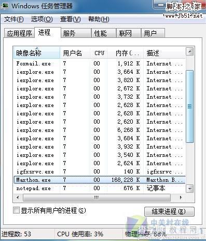
Task: Switch to the 服务 tab
Action: click(x=76, y=33)
